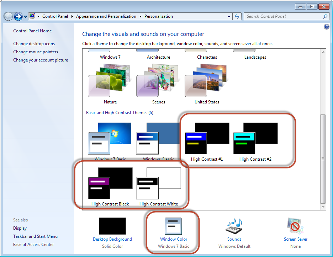The height and width of the screenshot is (257, 333).
Task: Select the Characters theme label
Action: (x=207, y=57)
